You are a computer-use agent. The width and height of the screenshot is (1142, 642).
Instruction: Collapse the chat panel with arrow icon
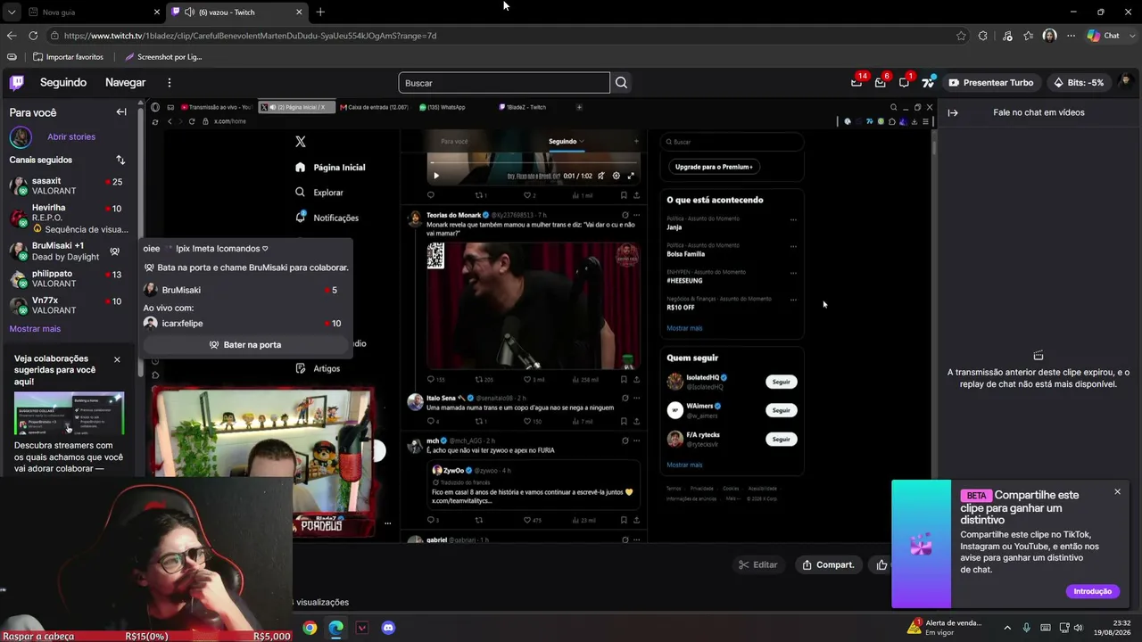953,112
